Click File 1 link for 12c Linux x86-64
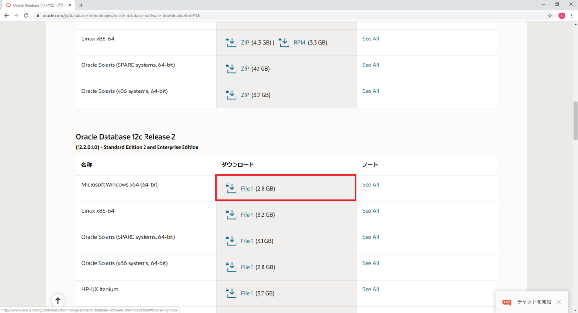Viewport: 578px width, 313px height. [x=247, y=215]
